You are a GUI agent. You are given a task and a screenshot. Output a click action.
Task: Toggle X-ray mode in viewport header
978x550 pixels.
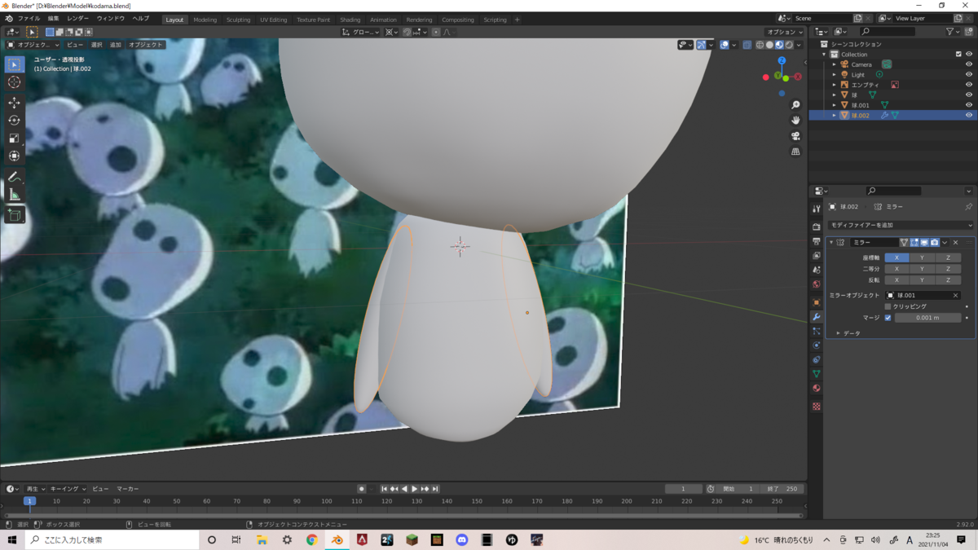747,45
